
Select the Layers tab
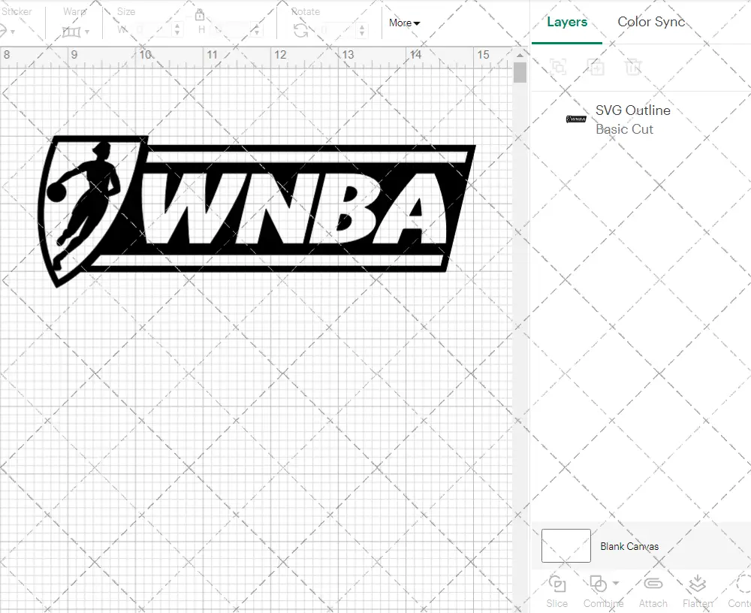[x=567, y=22]
